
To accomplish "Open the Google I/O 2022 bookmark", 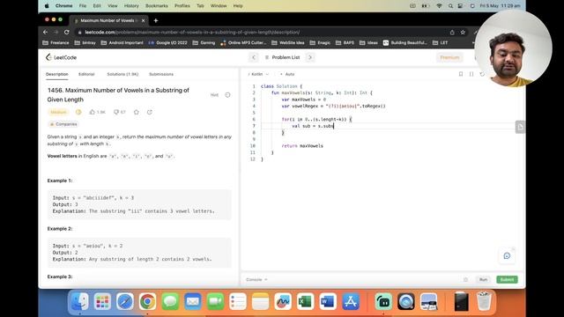I will [168, 42].
